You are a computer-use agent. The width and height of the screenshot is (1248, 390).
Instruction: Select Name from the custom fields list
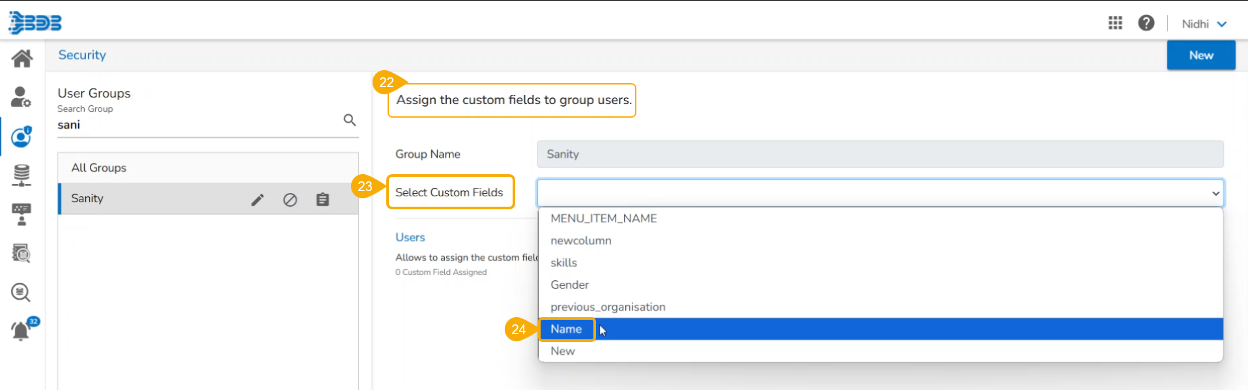[x=566, y=330]
